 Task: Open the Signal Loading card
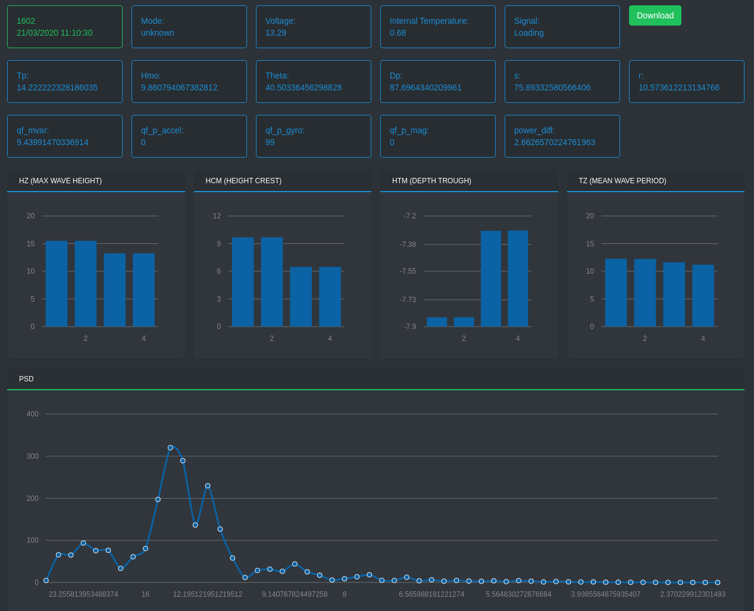click(562, 27)
